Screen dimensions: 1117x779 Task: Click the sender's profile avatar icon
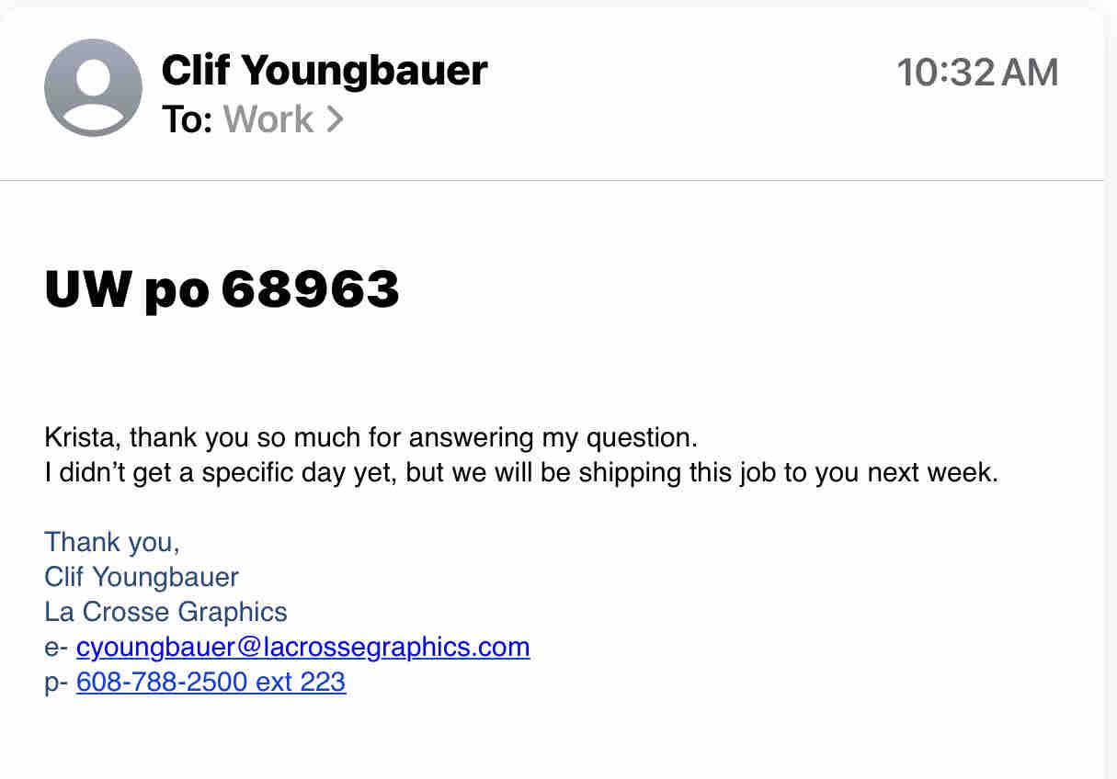pos(93,88)
